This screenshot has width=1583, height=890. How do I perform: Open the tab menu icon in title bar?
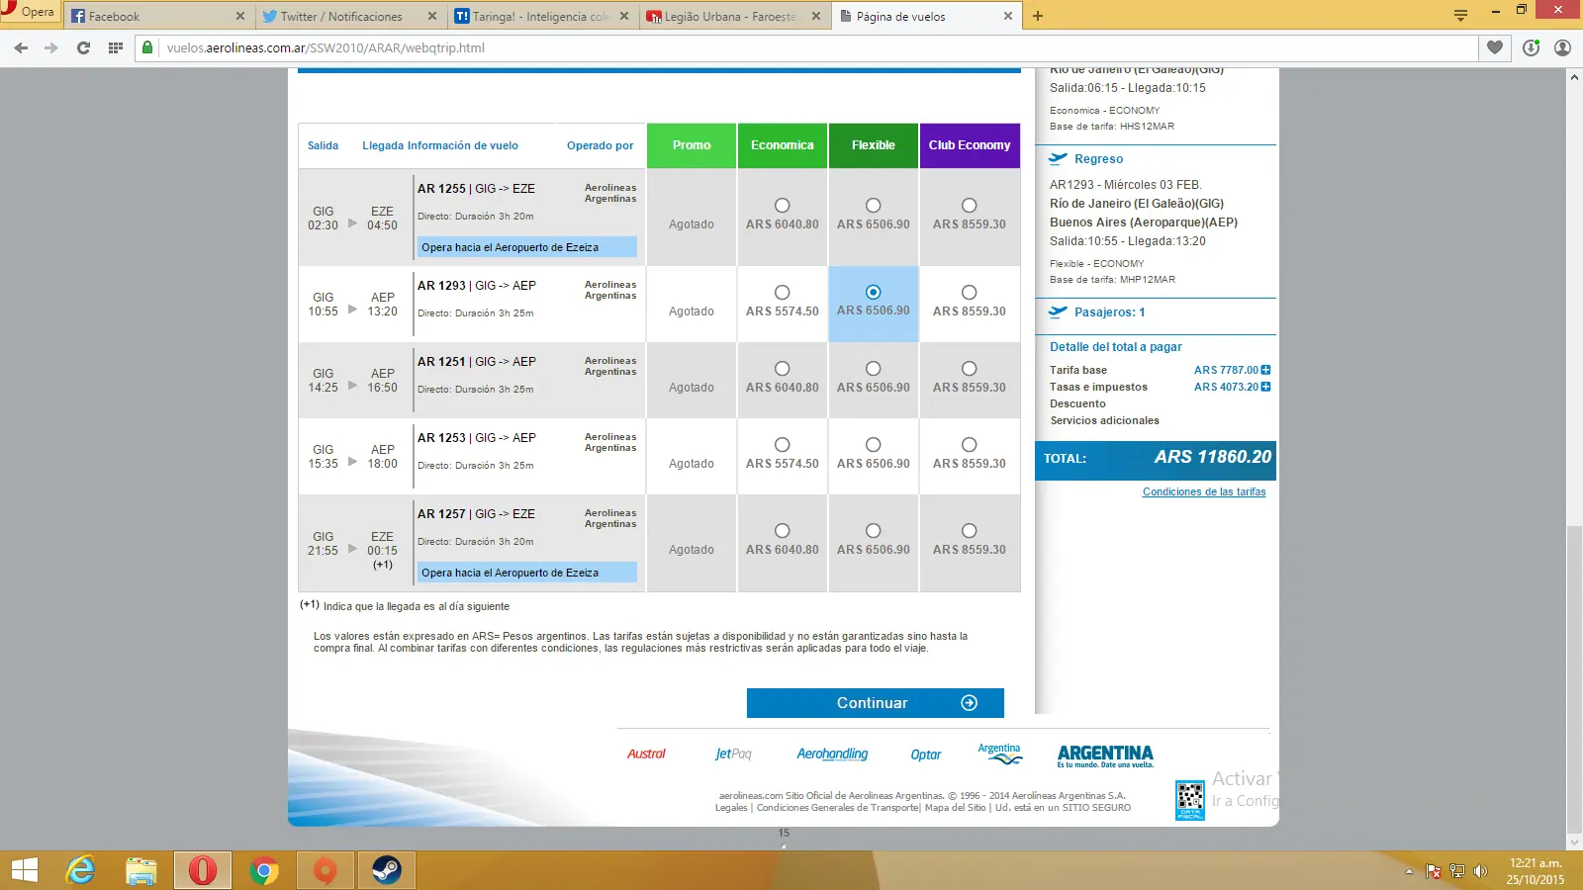(x=1460, y=15)
